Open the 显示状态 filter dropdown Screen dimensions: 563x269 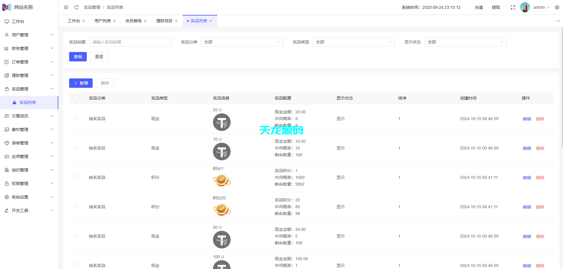pyautogui.click(x=465, y=42)
